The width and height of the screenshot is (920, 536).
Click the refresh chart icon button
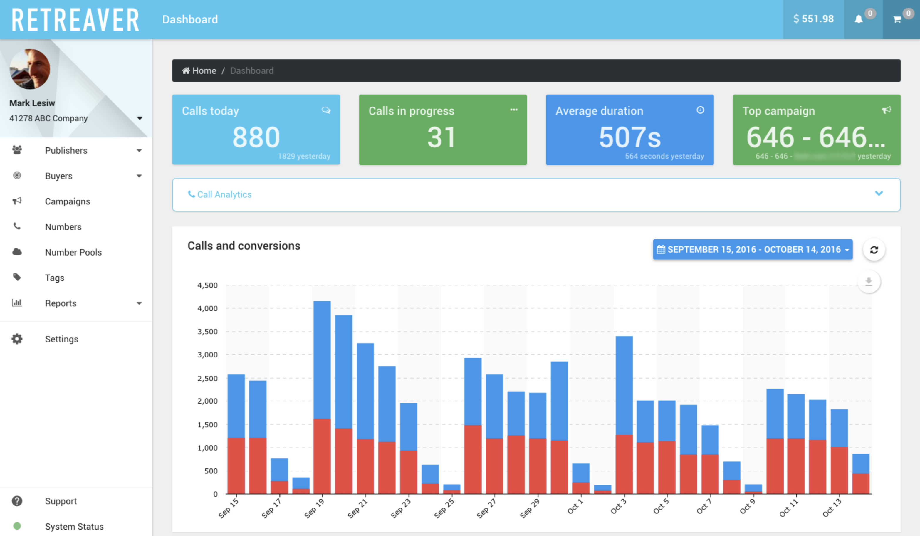click(x=874, y=250)
